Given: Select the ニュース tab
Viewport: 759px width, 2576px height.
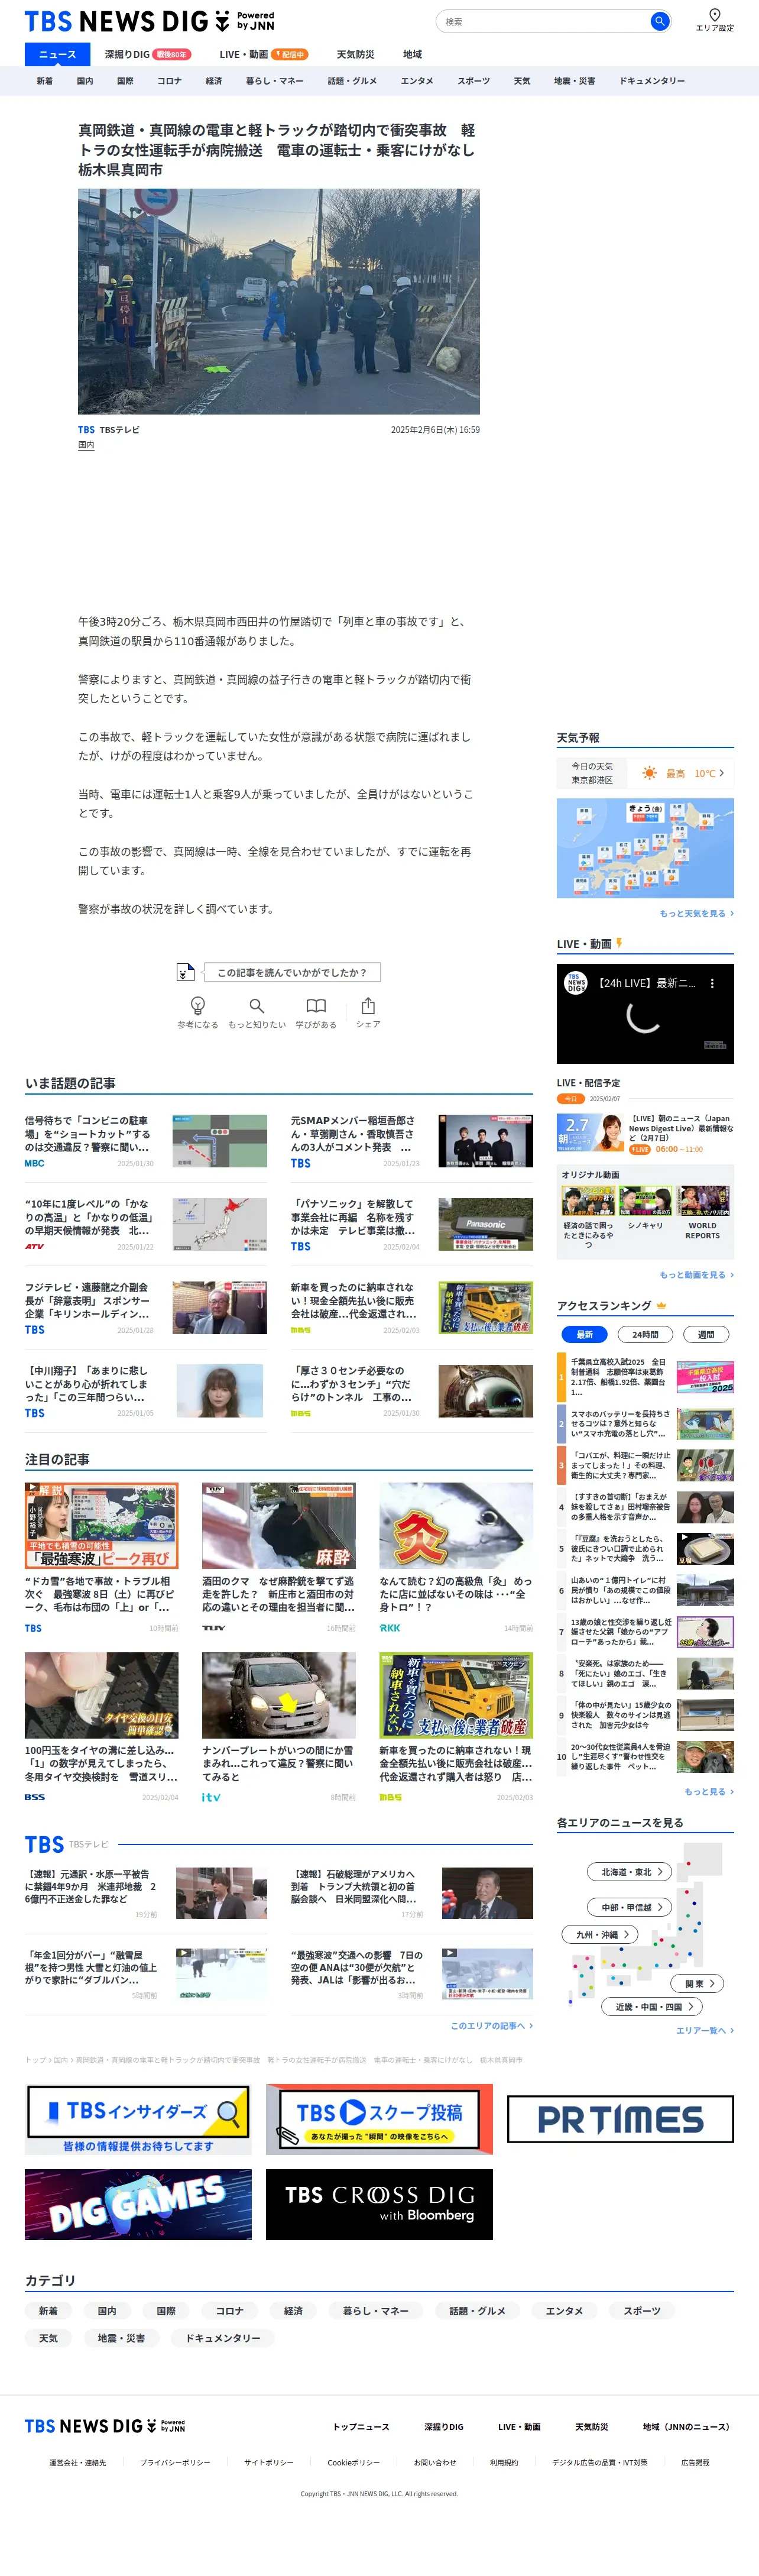Looking at the screenshot, I should pos(57,54).
